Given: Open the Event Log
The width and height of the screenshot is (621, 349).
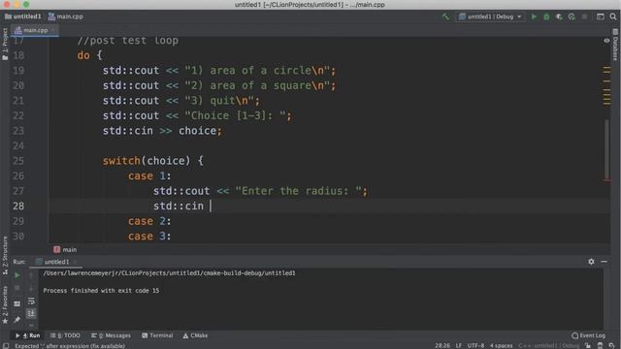Looking at the screenshot, I should click(589, 335).
